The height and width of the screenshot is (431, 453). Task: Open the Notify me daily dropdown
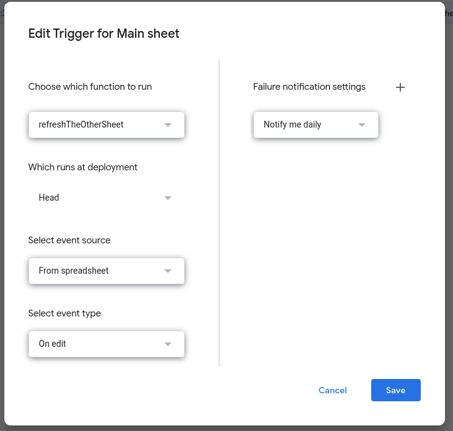pos(316,124)
